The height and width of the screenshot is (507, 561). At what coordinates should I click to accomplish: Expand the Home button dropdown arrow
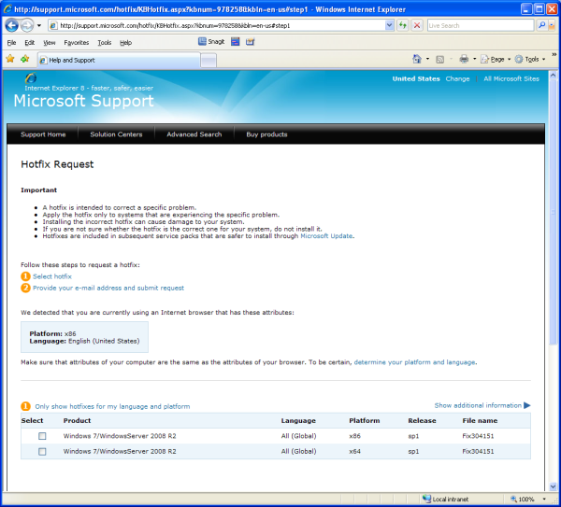(427, 59)
